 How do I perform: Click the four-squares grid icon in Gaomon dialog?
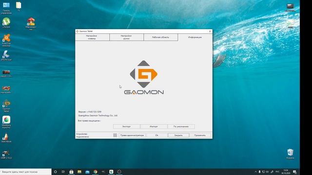tap(115, 135)
